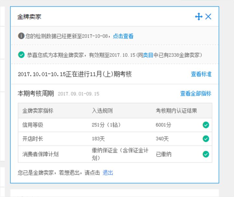
Task: Click the info icon beside the update notice
Action: point(21,36)
